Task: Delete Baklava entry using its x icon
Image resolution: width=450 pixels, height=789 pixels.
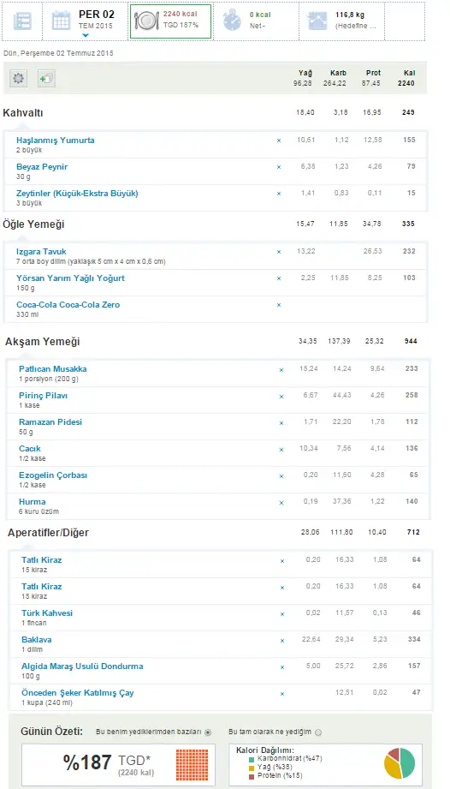Action: coord(281,641)
